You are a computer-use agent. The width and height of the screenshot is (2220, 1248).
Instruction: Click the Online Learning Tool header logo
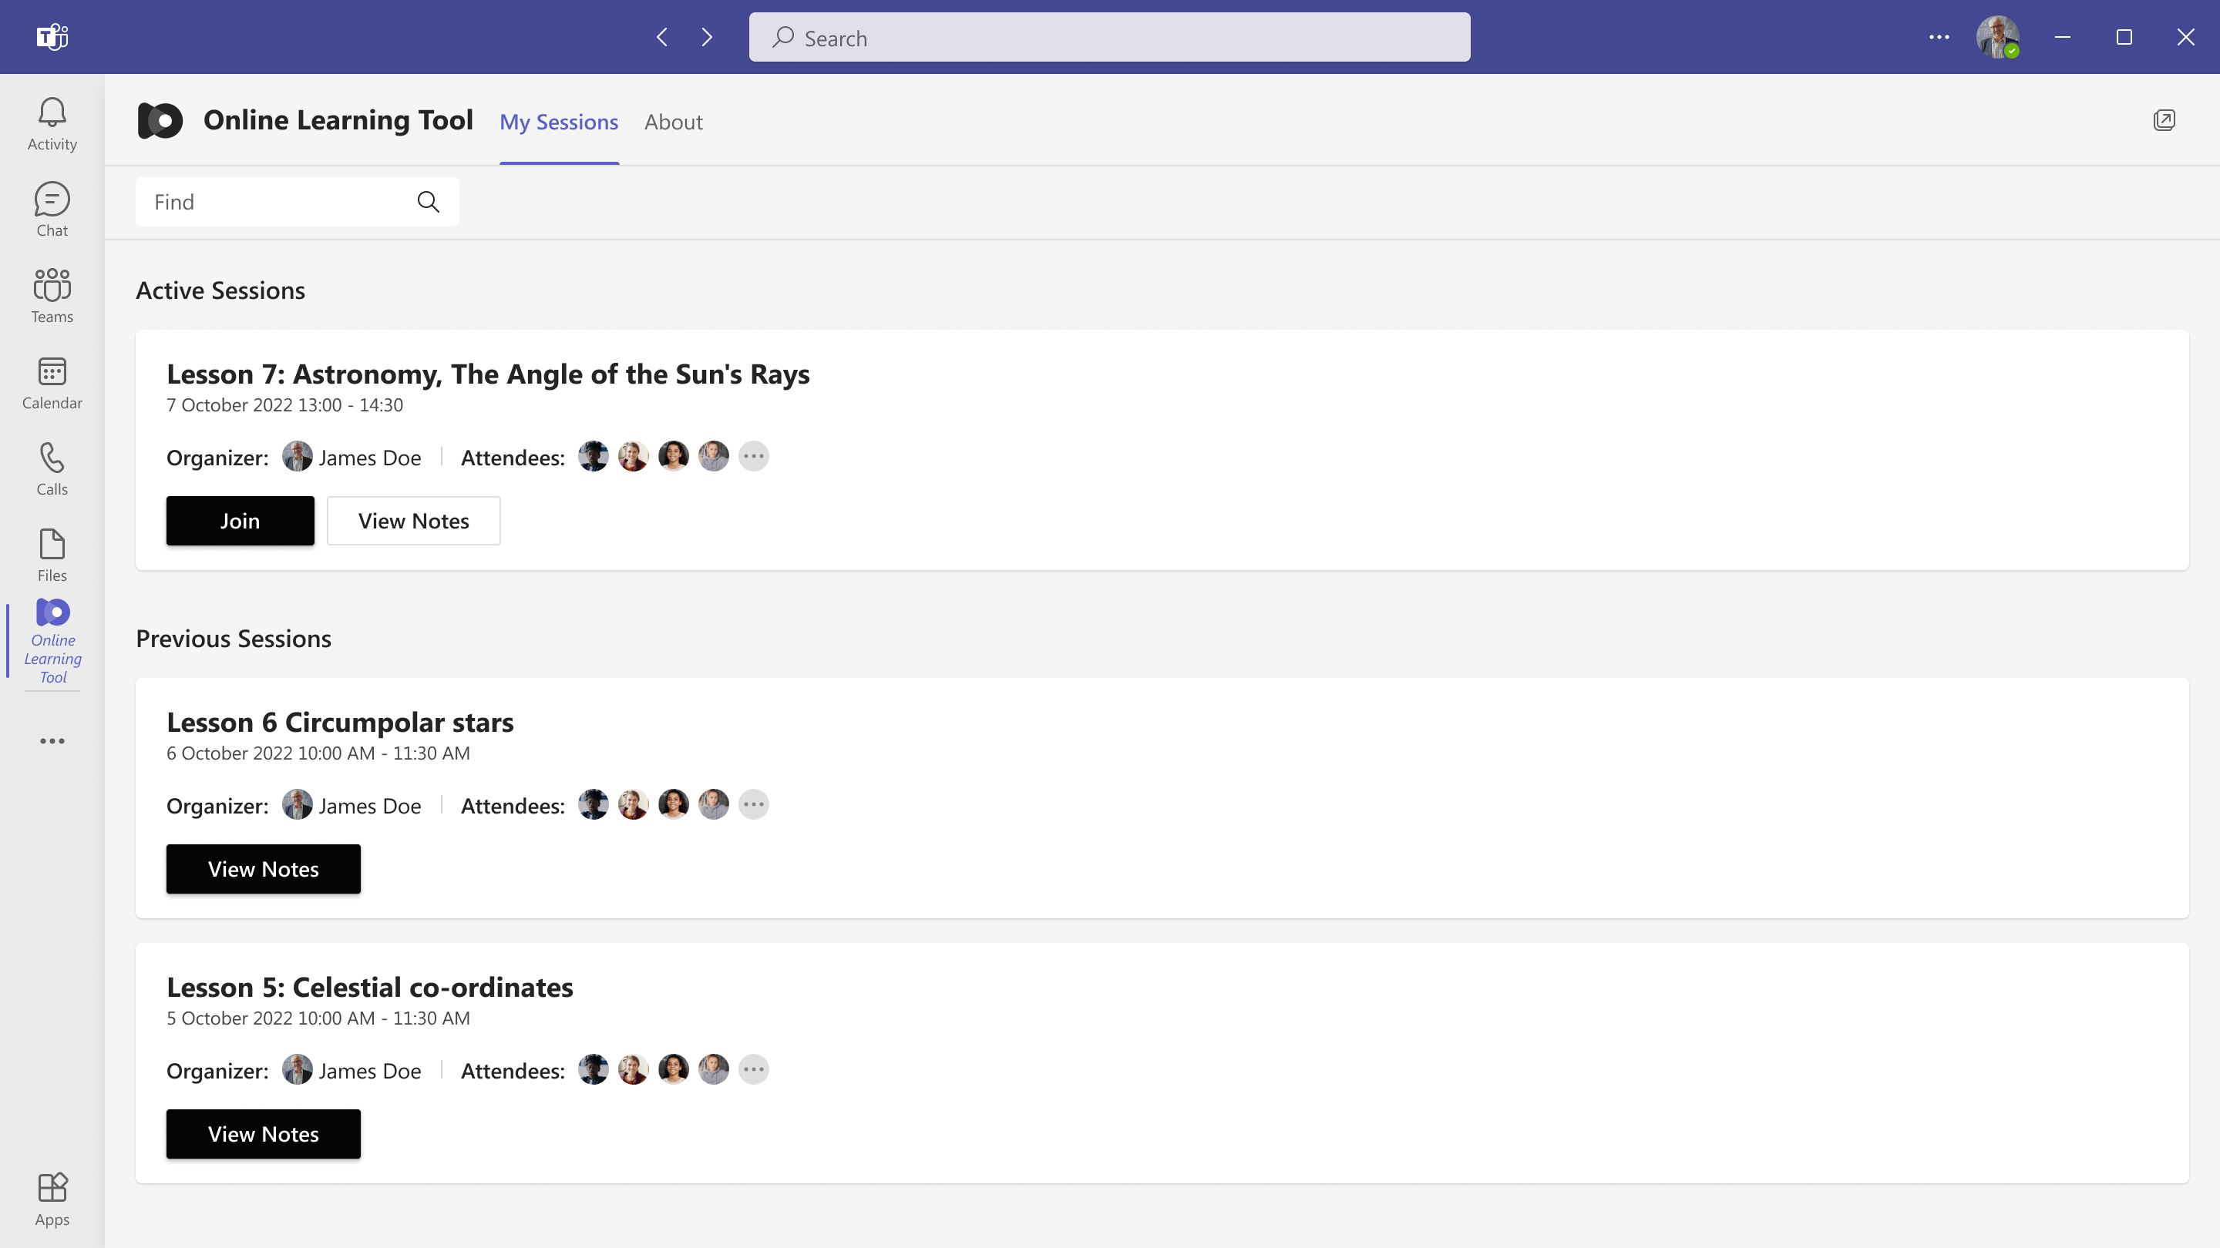160,121
